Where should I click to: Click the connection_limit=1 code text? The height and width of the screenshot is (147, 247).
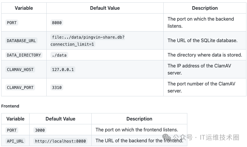pyautogui.click(x=72, y=44)
